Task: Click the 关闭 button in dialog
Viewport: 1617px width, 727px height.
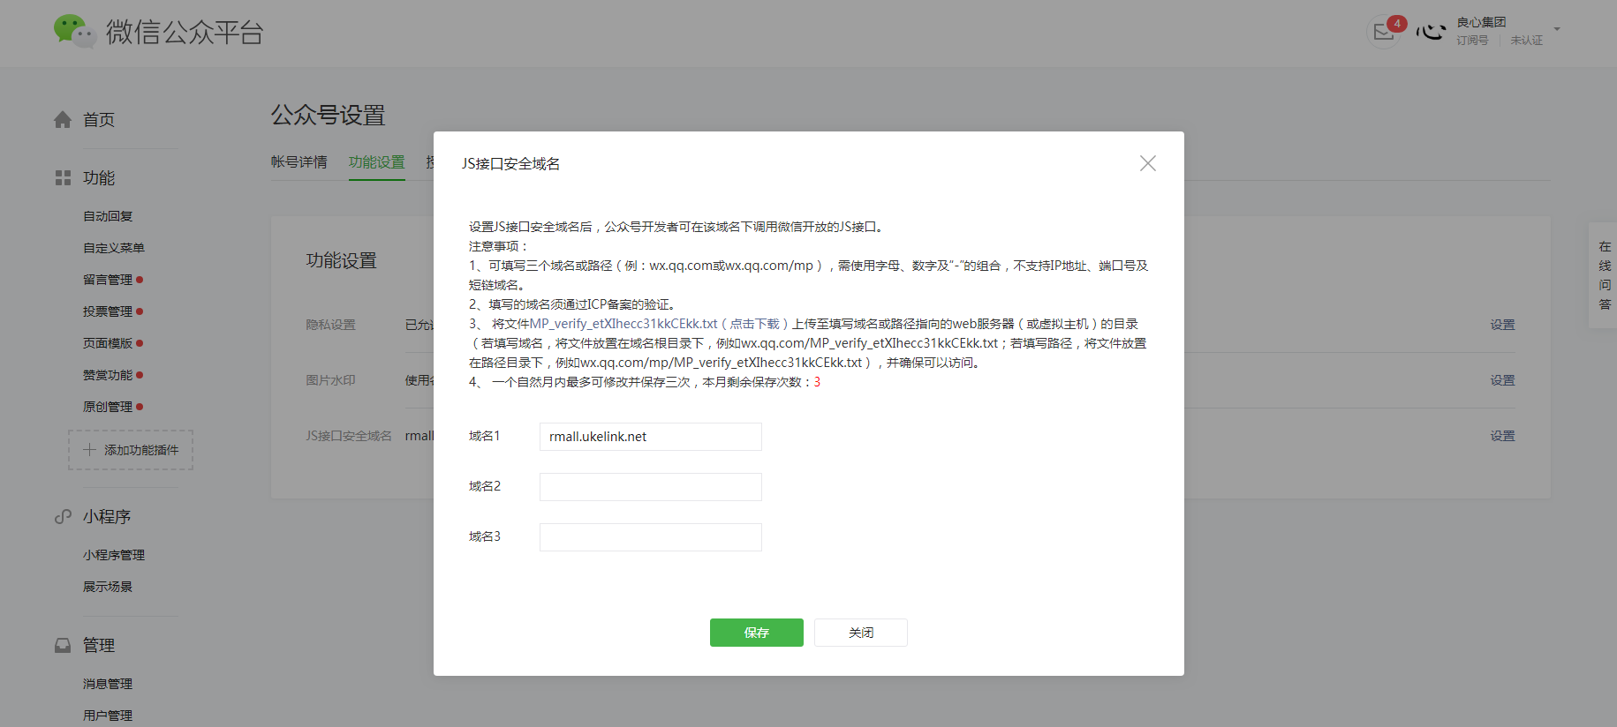Action: pyautogui.click(x=861, y=633)
